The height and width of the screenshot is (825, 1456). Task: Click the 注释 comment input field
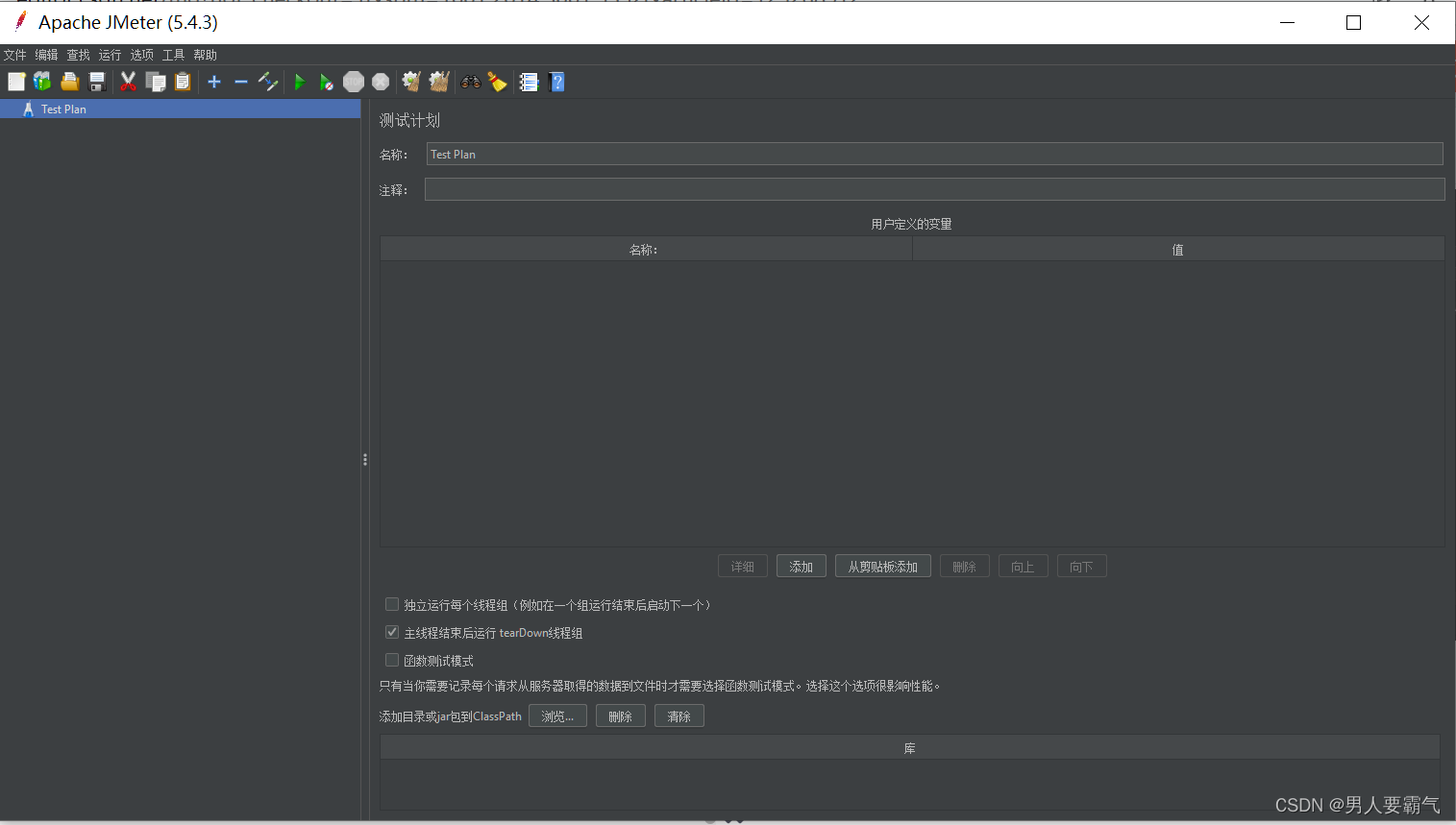tap(934, 189)
